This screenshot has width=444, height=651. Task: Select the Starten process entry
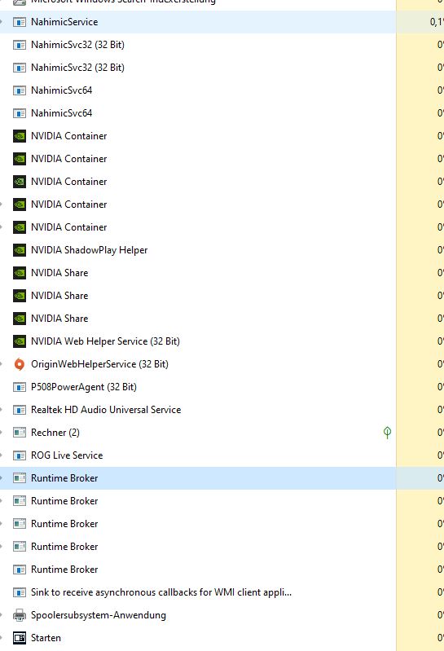click(46, 638)
